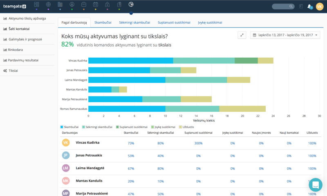The image size is (327, 196).
Task: Click the VK avatar in Vincas Kudirka row
Action: pos(66,142)
